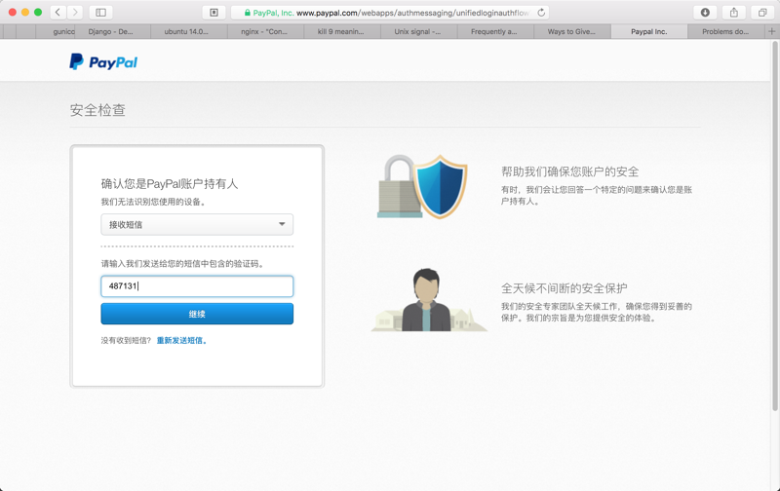Screen dimensions: 780x491
Task: Click the 安全检查 heading
Action: pos(97,110)
